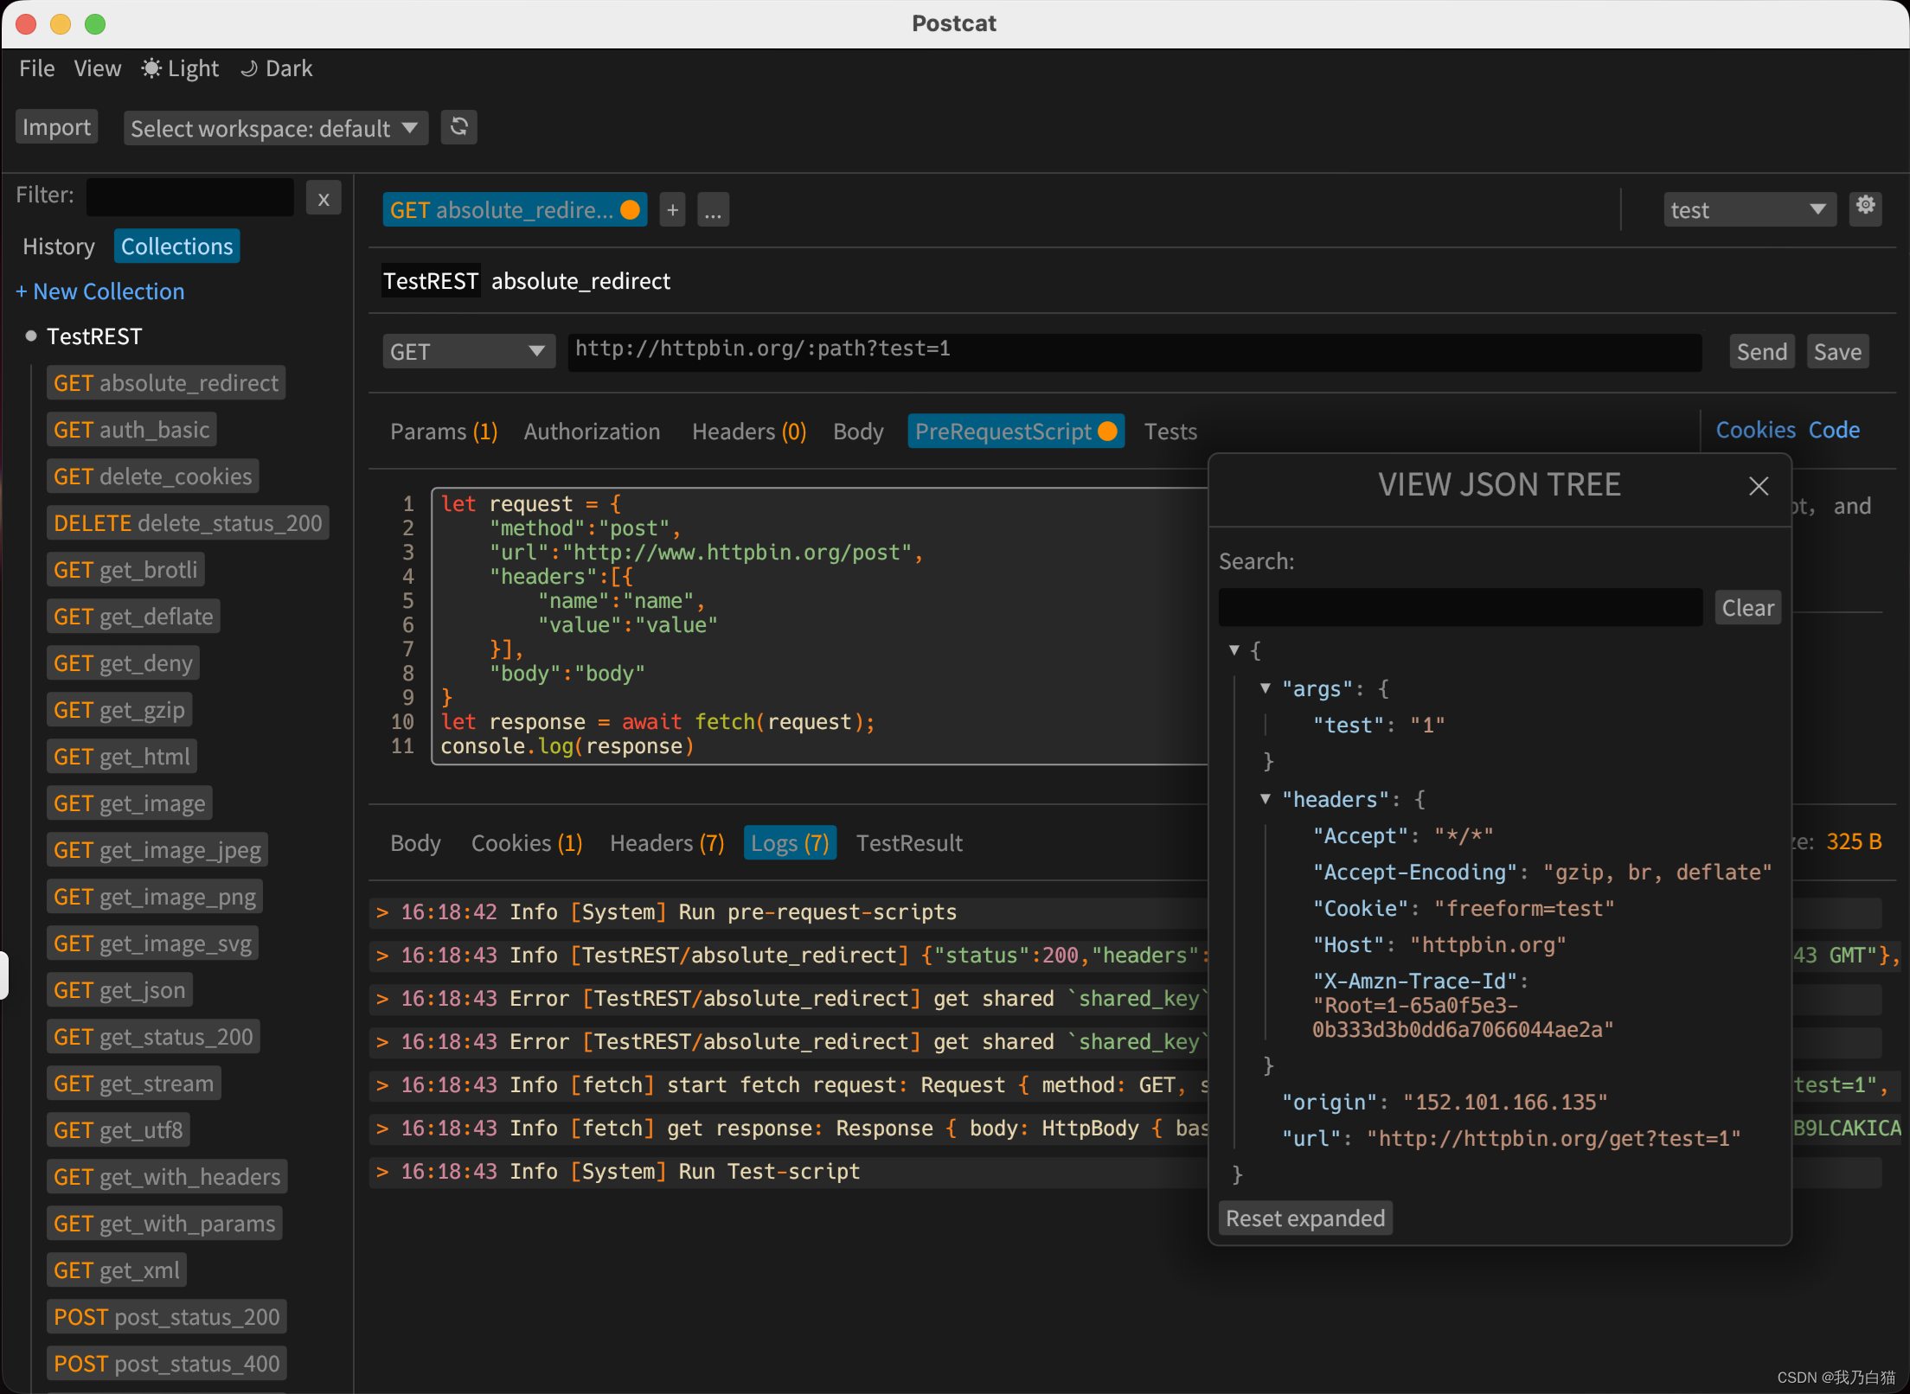Select GET get_json request in sidebar
This screenshot has width=1910, height=1394.
119,990
